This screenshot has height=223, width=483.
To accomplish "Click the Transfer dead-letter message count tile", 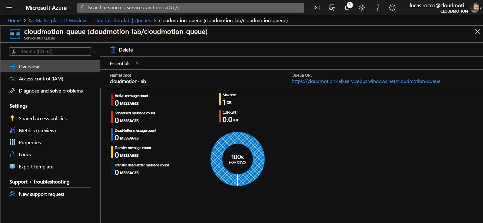I will tap(140, 169).
